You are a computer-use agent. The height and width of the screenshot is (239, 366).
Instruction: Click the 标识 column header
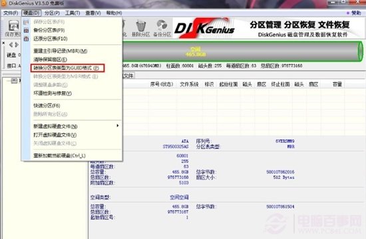pos(209,84)
